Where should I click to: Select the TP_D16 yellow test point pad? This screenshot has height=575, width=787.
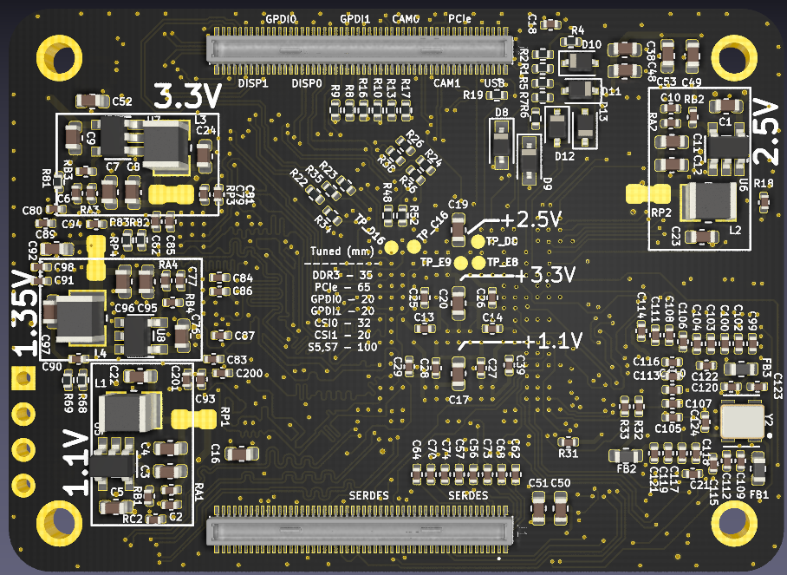pyautogui.click(x=391, y=247)
